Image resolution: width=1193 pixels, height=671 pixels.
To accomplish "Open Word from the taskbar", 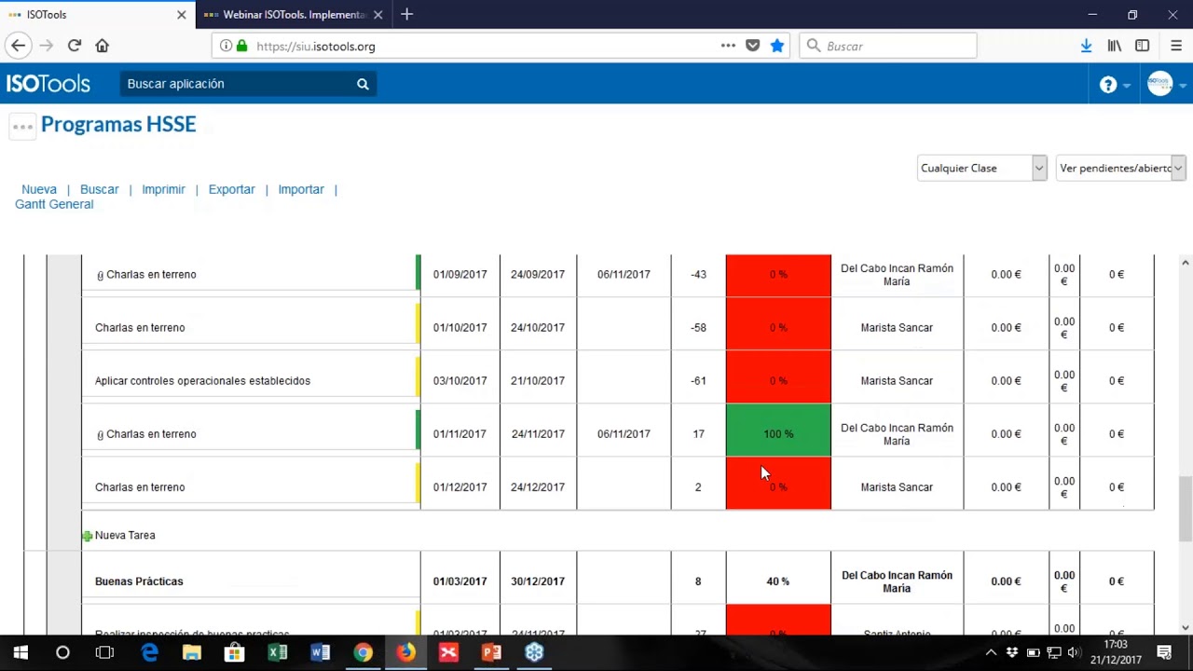I will tap(321, 652).
